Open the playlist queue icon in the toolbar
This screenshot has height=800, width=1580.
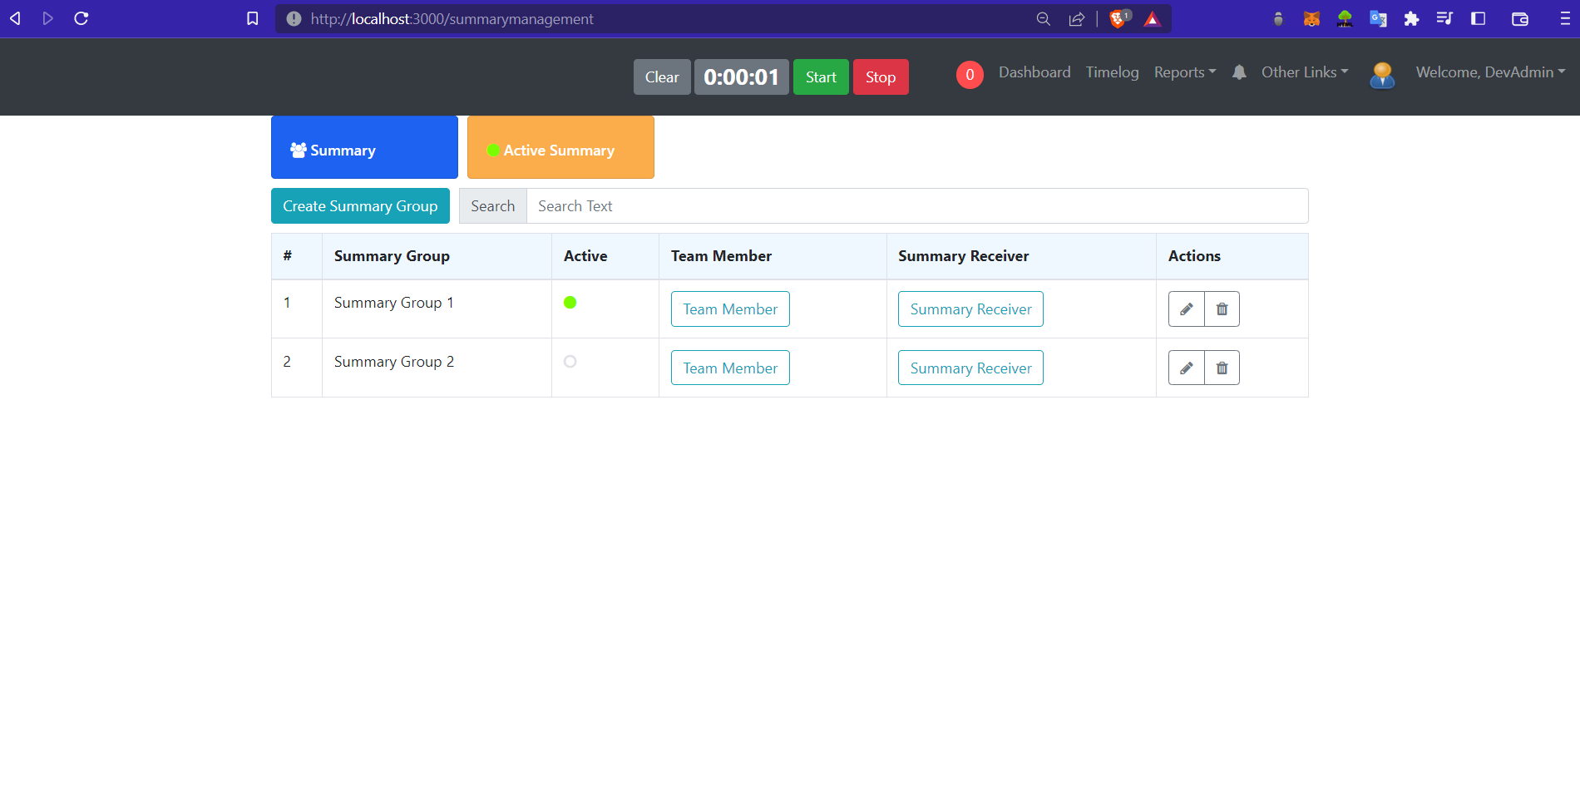coord(1444,18)
